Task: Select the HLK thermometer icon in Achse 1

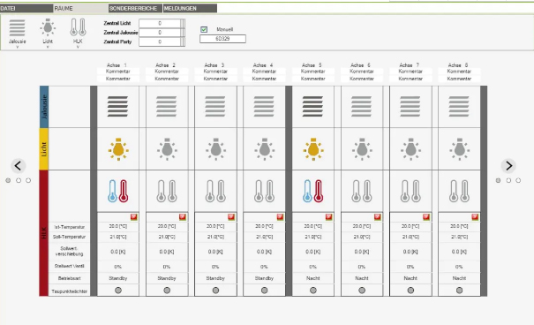Action: pos(118,191)
